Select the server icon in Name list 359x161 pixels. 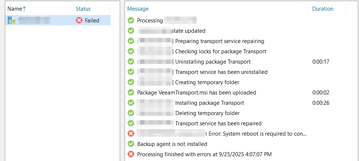pyautogui.click(x=11, y=21)
